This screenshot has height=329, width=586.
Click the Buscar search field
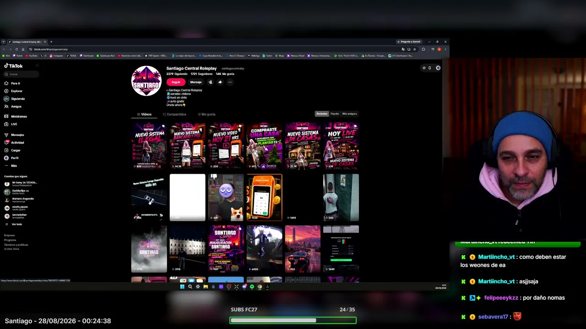coord(21,74)
